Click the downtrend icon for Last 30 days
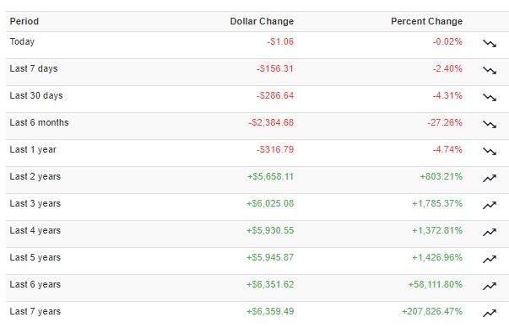The height and width of the screenshot is (328, 509). pyautogui.click(x=490, y=97)
